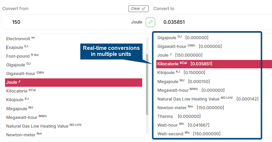Choose Newton-meter [150.000000] in the to list
272x142 pixels.
(191, 108)
